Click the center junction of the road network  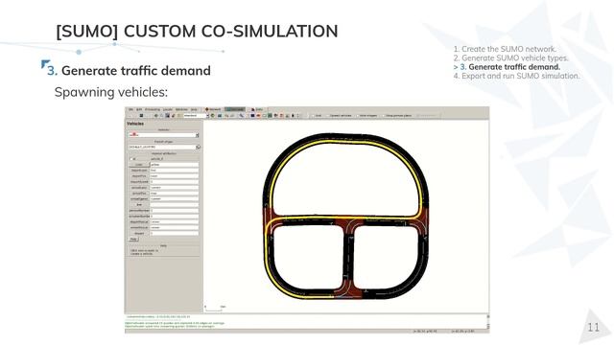pyautogui.click(x=349, y=225)
